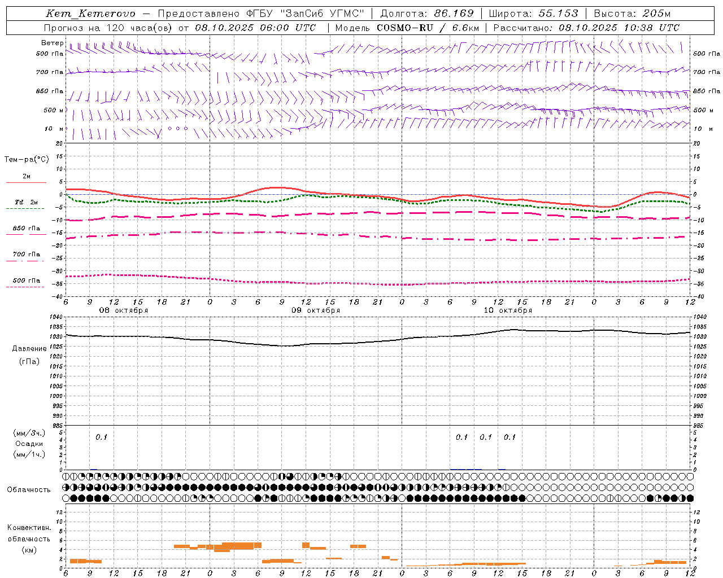This screenshot has height=578, width=723.
Task: Click the Прогноз на 120 часа(ов) text
Action: pyautogui.click(x=109, y=28)
